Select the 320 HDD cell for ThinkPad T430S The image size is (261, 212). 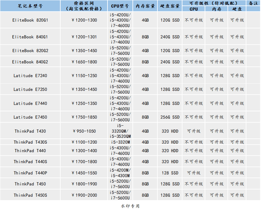pos(169,142)
